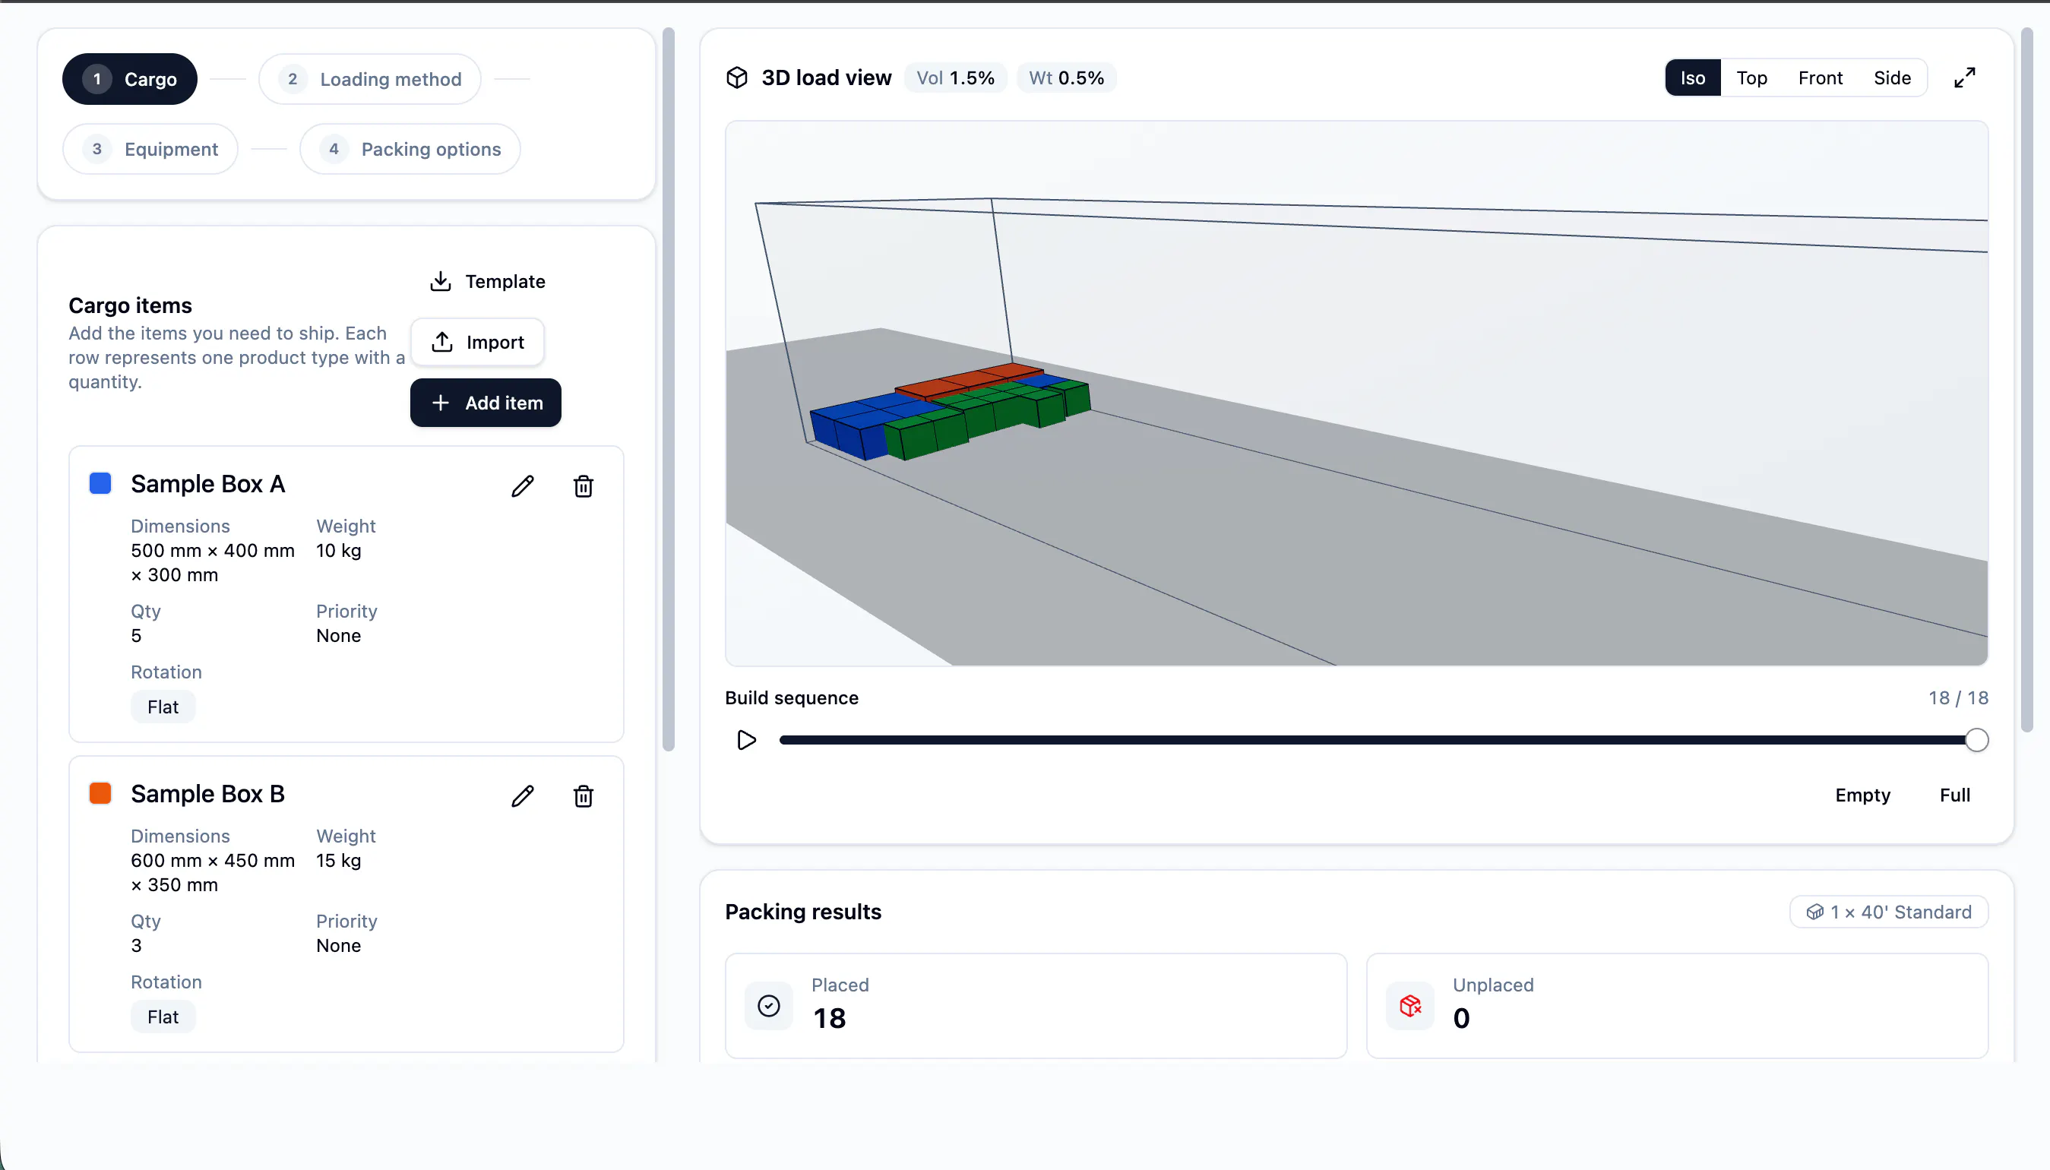This screenshot has width=2050, height=1170.
Task: Download the cargo Template
Action: click(x=487, y=281)
